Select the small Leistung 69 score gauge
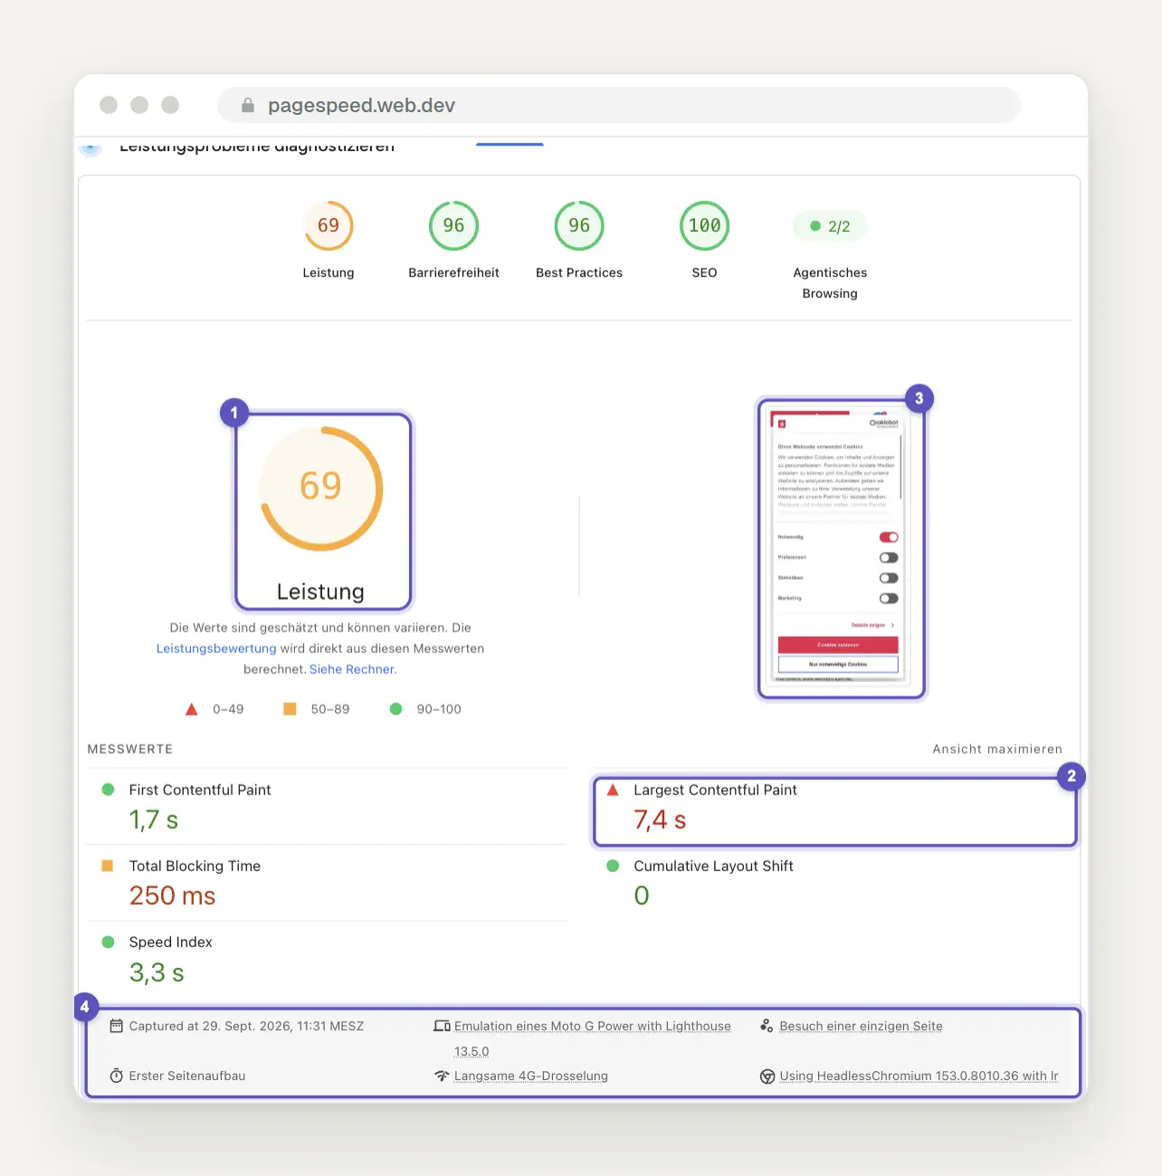Screen dimensions: 1162x1176 click(x=329, y=225)
